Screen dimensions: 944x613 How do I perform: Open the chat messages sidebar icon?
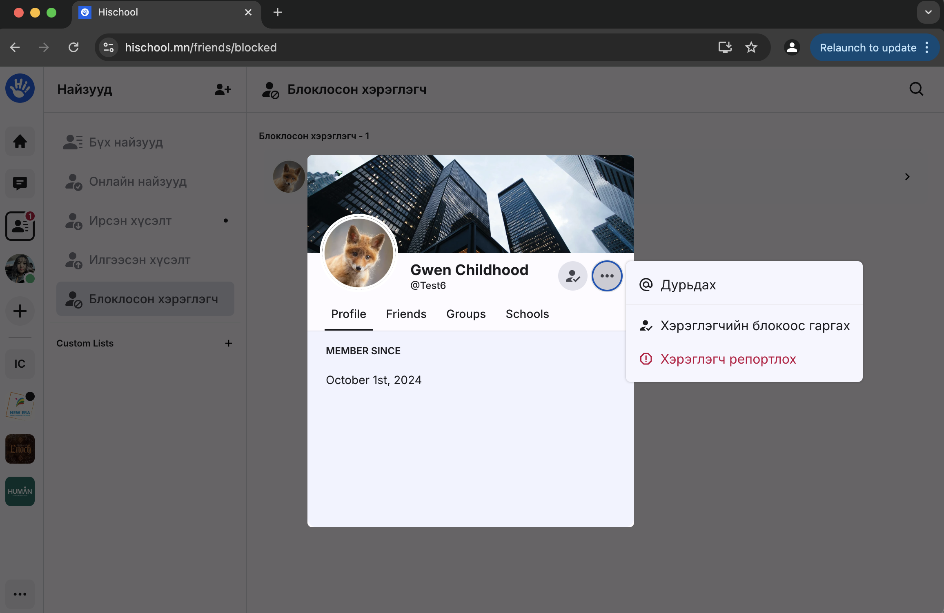(x=20, y=184)
